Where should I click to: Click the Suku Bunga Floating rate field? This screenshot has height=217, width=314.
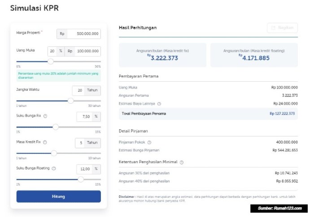point(85,169)
